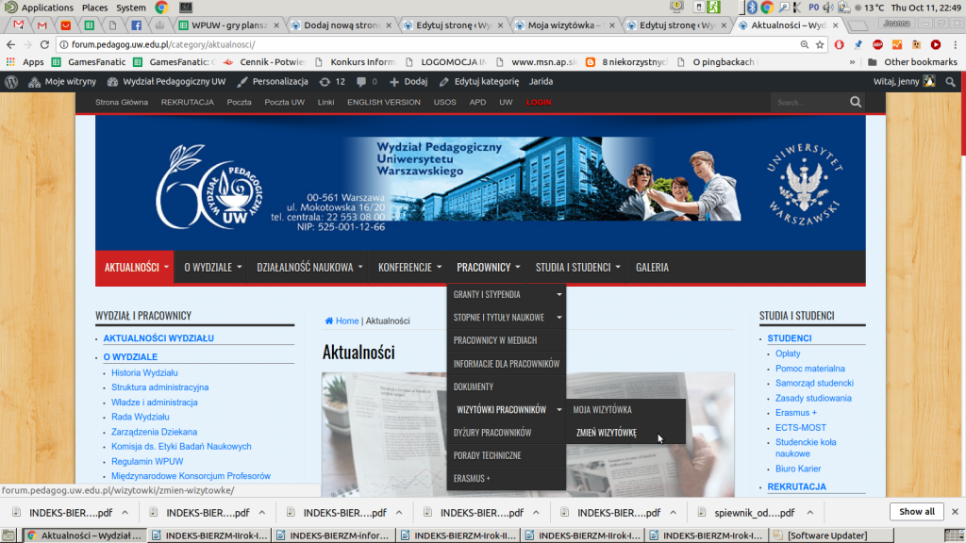Image resolution: width=966 pixels, height=543 pixels.
Task: Launch Chrome from the top panel icon
Action: click(161, 8)
